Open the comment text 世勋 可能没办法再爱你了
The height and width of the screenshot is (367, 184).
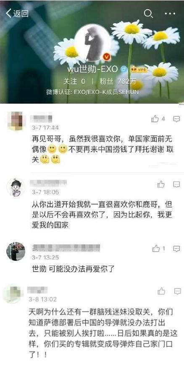point(73,269)
